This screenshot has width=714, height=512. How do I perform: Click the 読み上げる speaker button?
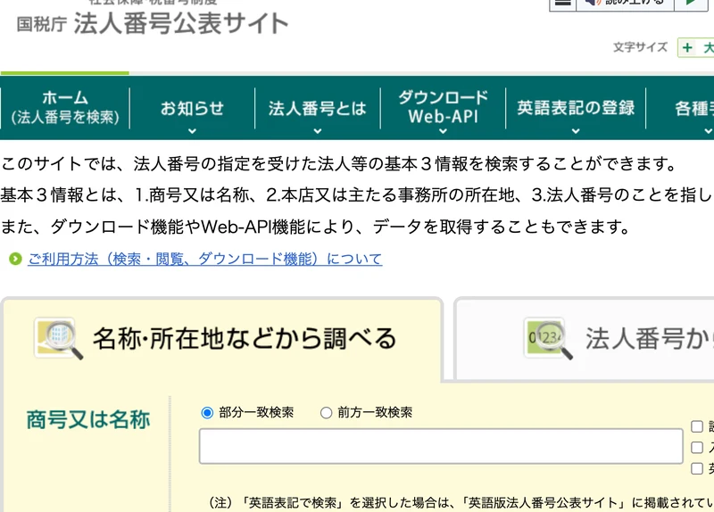pyautogui.click(x=625, y=4)
